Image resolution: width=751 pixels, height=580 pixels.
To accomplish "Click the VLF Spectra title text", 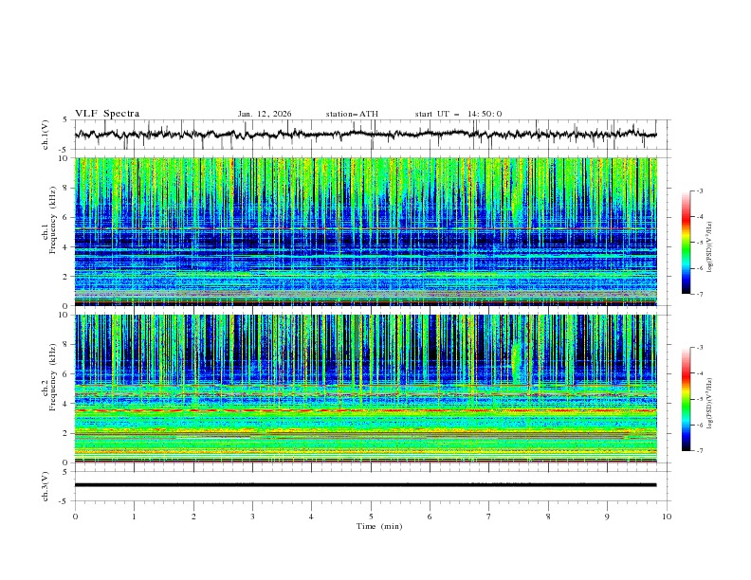I will (x=107, y=114).
